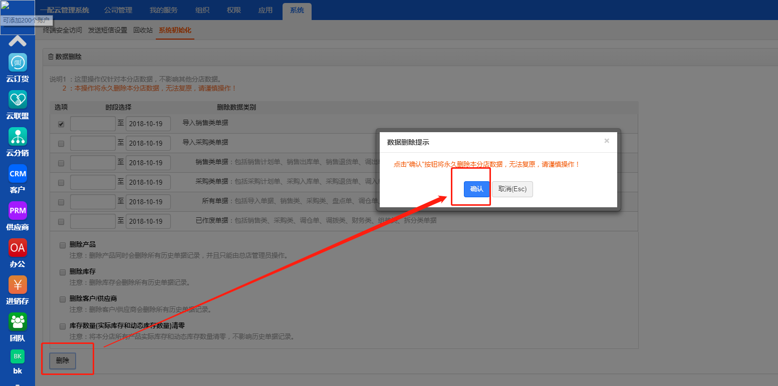Open the OA 办公 icon

click(x=18, y=248)
